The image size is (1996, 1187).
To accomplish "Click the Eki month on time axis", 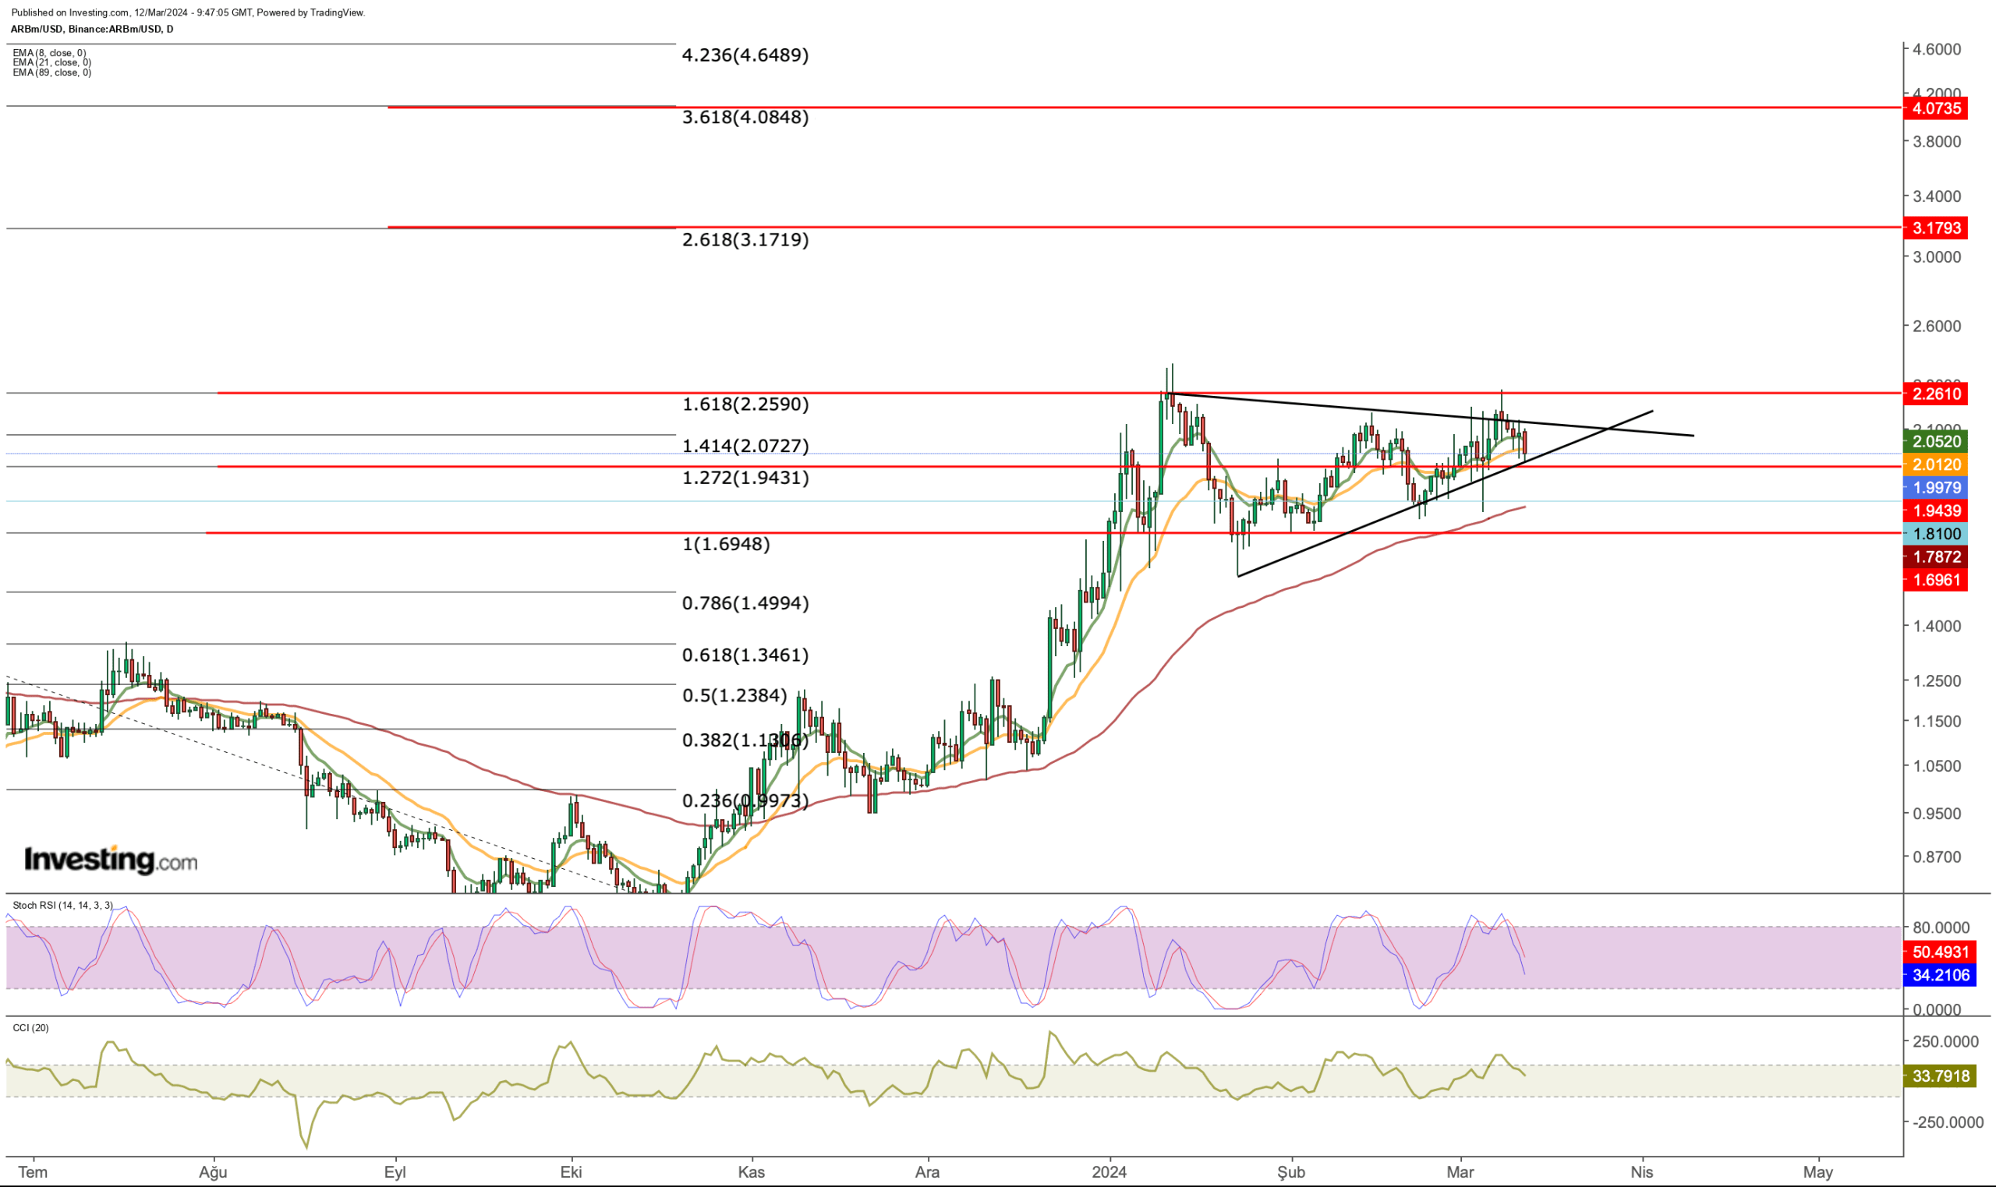I will click(572, 1173).
